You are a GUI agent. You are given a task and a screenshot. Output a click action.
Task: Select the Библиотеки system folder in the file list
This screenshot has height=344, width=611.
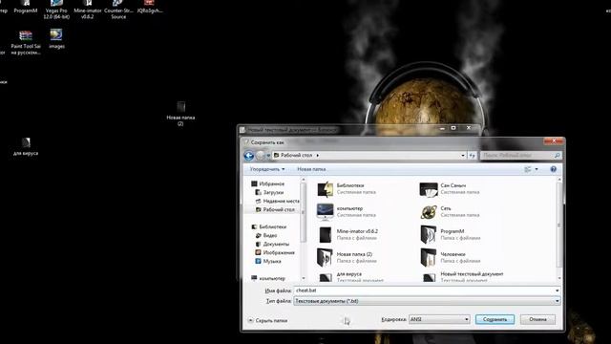pos(346,189)
